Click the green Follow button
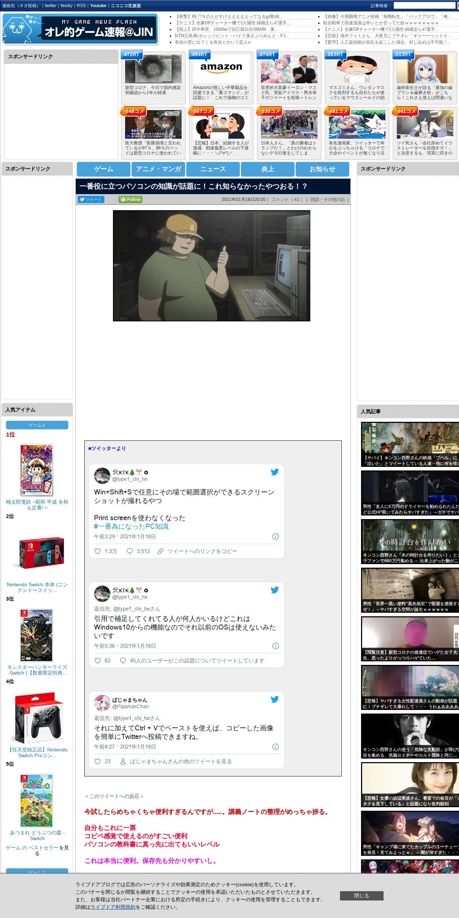The image size is (459, 918). [x=130, y=199]
